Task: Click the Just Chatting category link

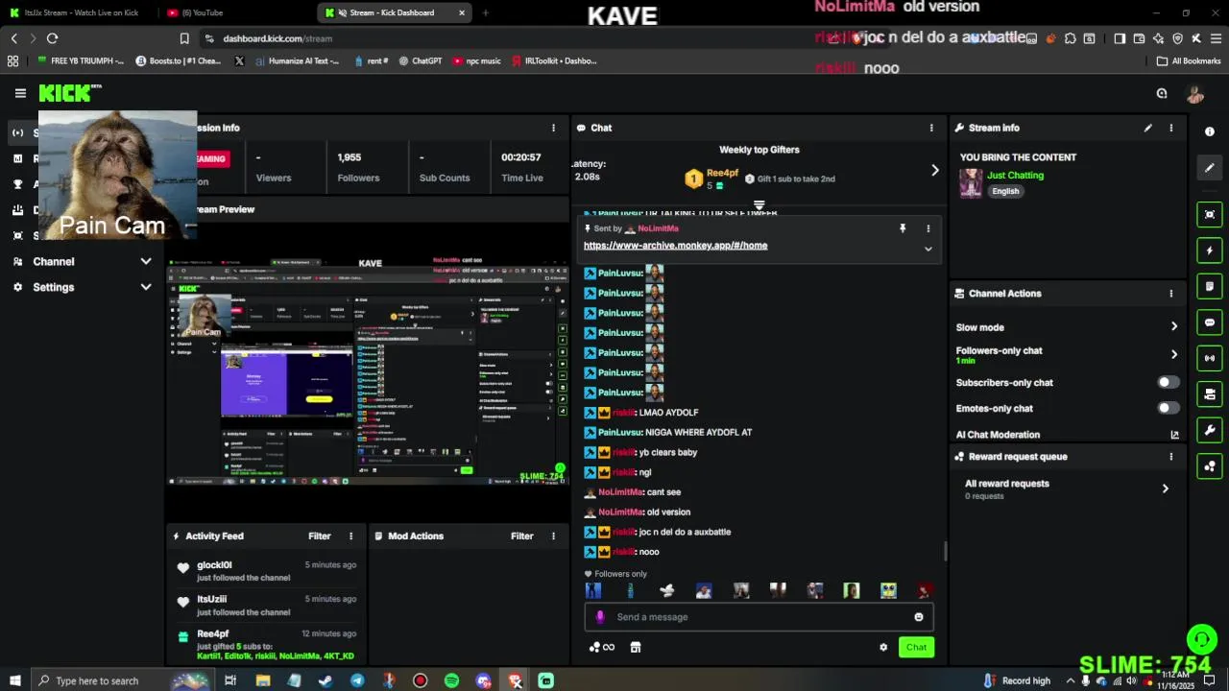Action: [1015, 176]
